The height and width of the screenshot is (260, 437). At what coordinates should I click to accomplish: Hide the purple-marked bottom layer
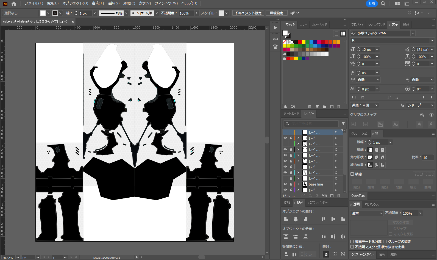point(285,190)
